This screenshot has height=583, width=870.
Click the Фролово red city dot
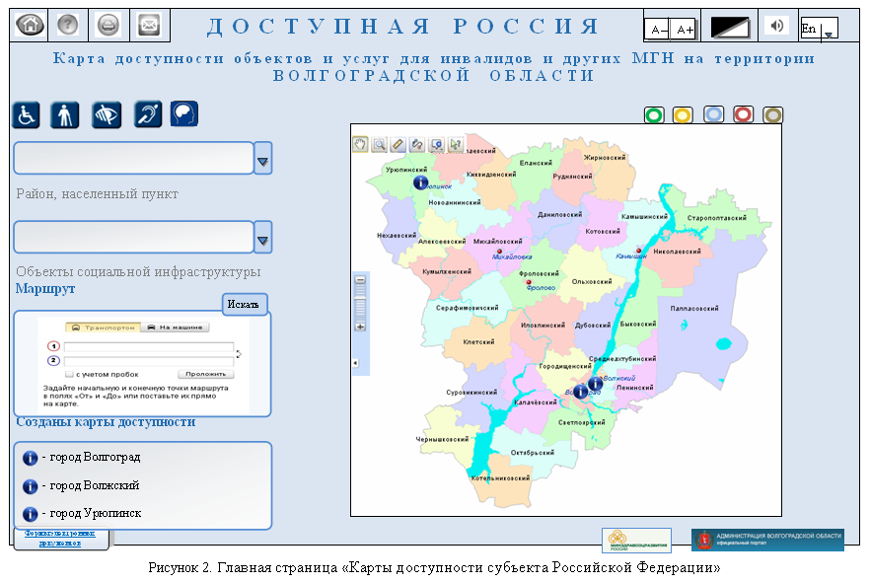pyautogui.click(x=529, y=282)
